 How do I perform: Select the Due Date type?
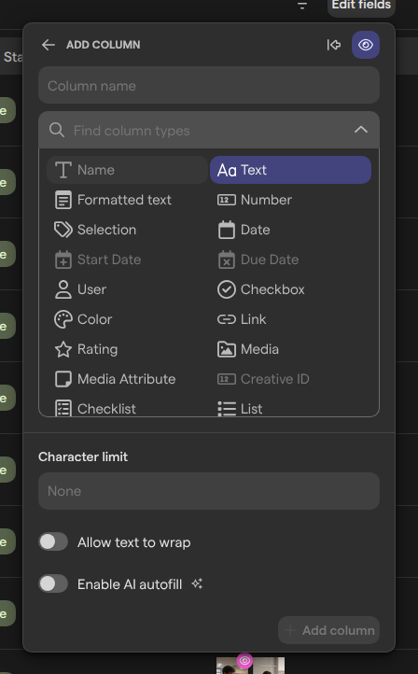pyautogui.click(x=290, y=260)
